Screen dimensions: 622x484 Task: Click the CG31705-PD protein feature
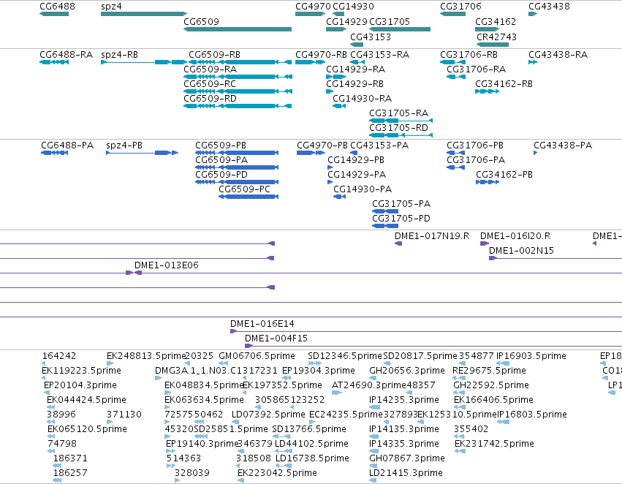[384, 226]
